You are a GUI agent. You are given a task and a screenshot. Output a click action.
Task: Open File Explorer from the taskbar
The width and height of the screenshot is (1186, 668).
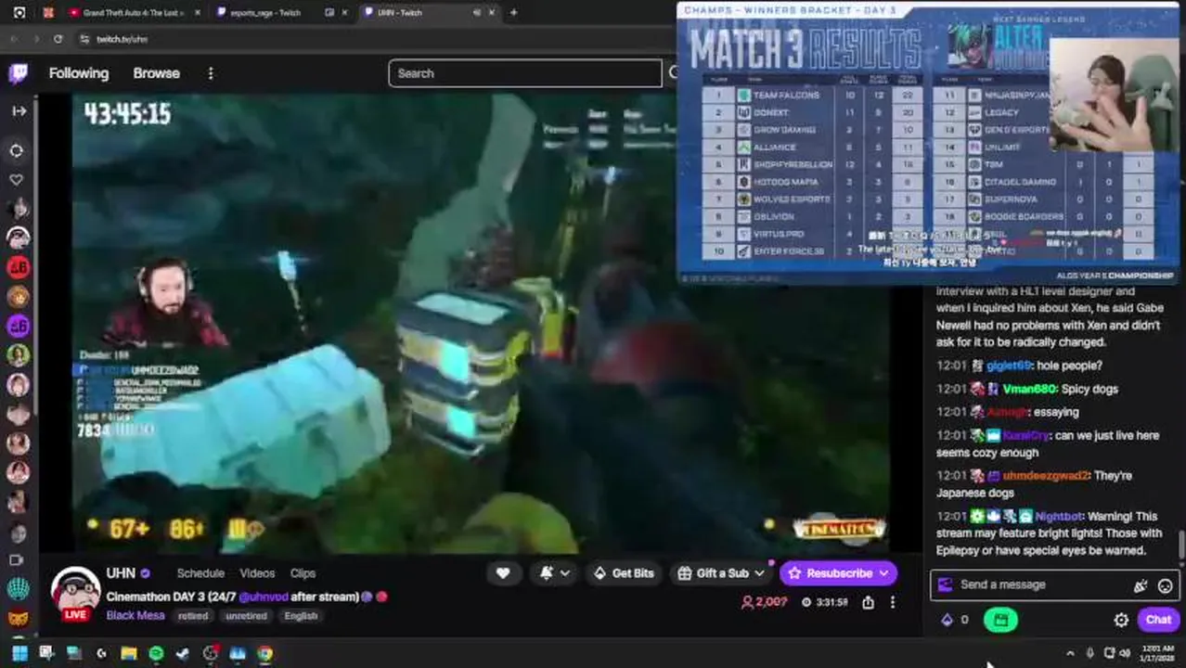[128, 653]
